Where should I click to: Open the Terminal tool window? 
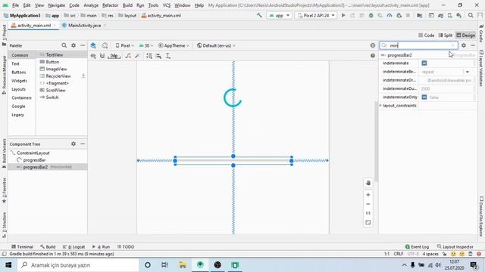(x=22, y=247)
